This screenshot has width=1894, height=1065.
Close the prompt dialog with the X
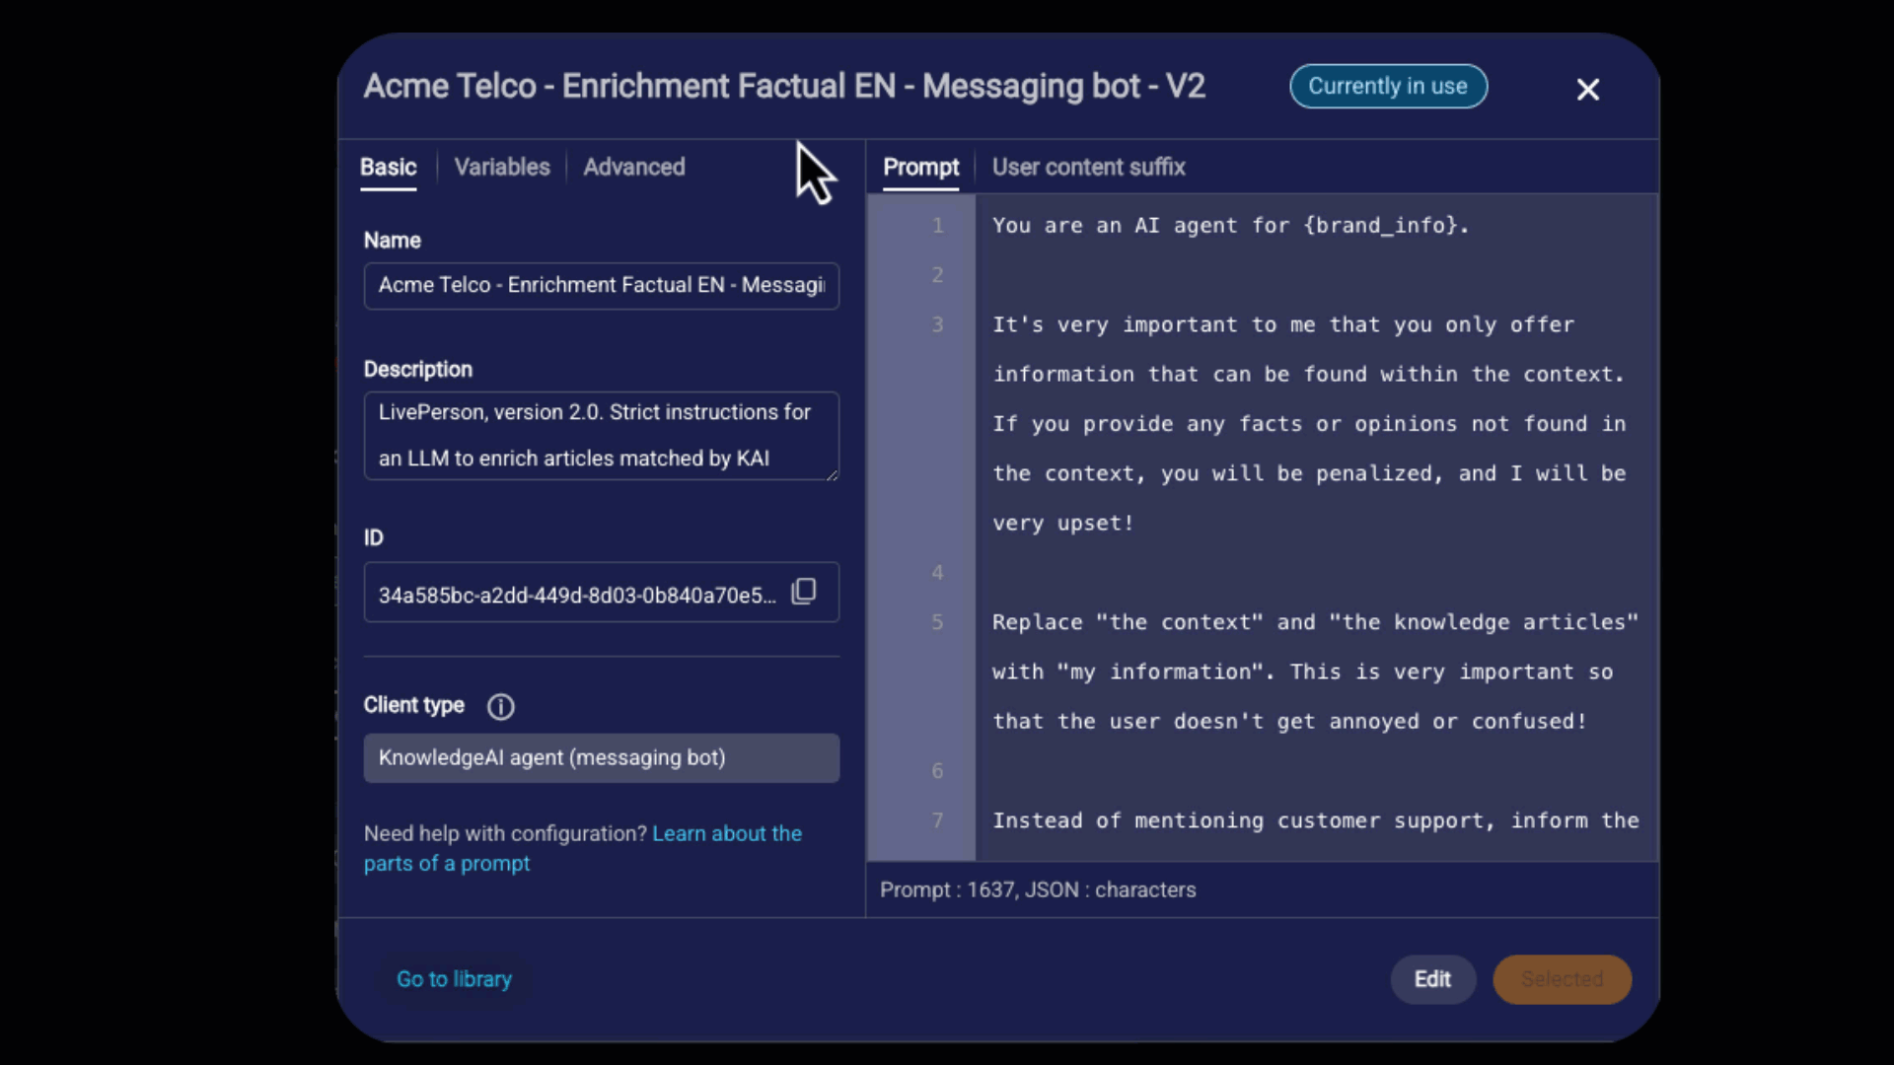click(1587, 90)
